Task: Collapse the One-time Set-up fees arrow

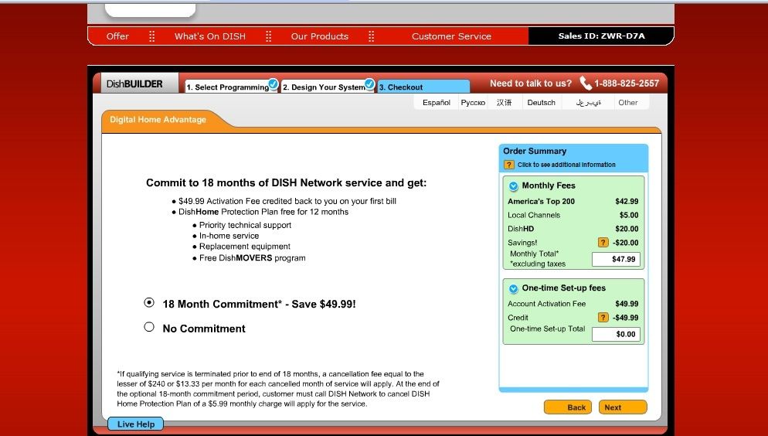Action: click(x=513, y=288)
